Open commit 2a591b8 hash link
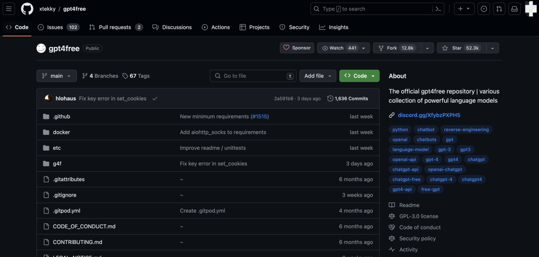Image resolution: width=539 pixels, height=257 pixels. [x=283, y=99]
